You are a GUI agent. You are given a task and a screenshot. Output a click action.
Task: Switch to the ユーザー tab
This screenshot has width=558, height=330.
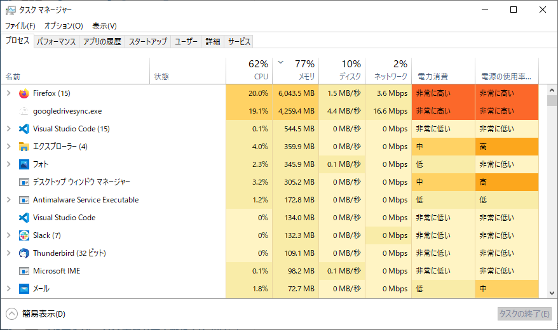coord(186,41)
